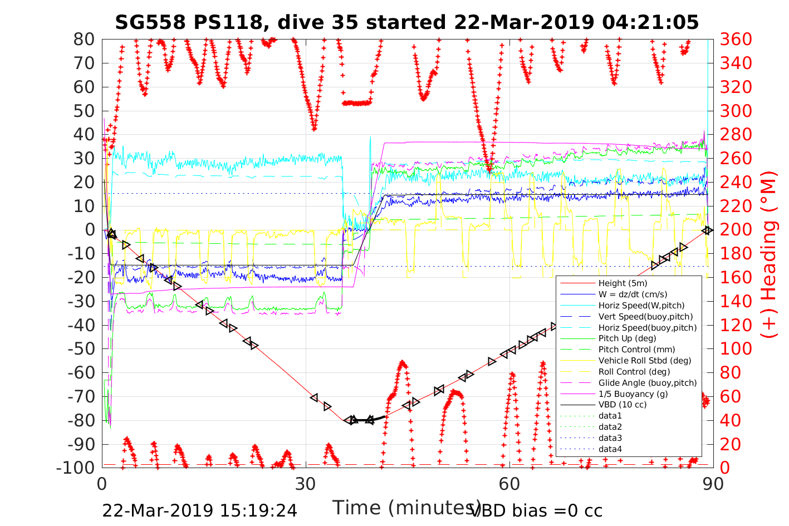
Task: Click the '-20' tick on the left axis
Action: tap(81, 277)
